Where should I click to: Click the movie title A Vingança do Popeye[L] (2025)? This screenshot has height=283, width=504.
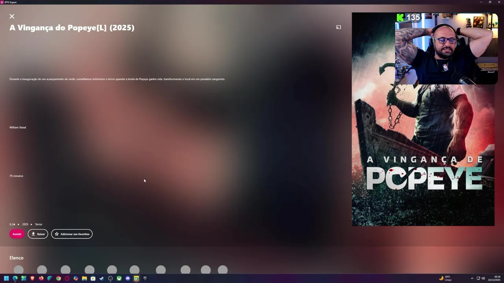coord(72,28)
